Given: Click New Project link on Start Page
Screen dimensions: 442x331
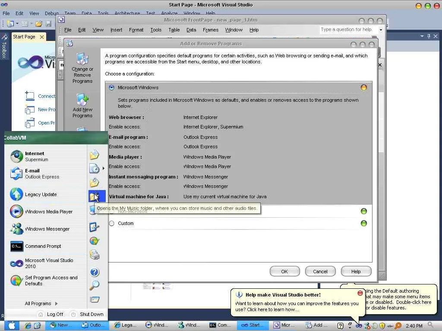Looking at the screenshot, I should click(47, 109).
